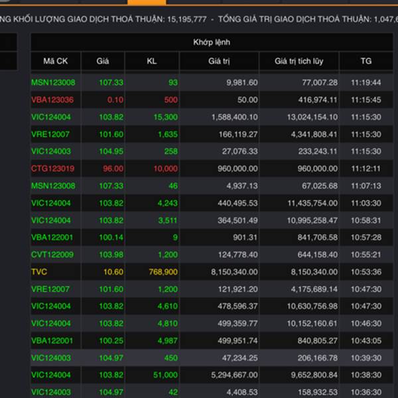Click TVC volume cell showing 768,900
The image size is (398, 398).
tap(158, 272)
